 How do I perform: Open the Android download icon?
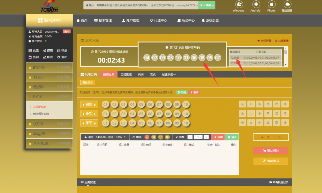tap(255, 4)
